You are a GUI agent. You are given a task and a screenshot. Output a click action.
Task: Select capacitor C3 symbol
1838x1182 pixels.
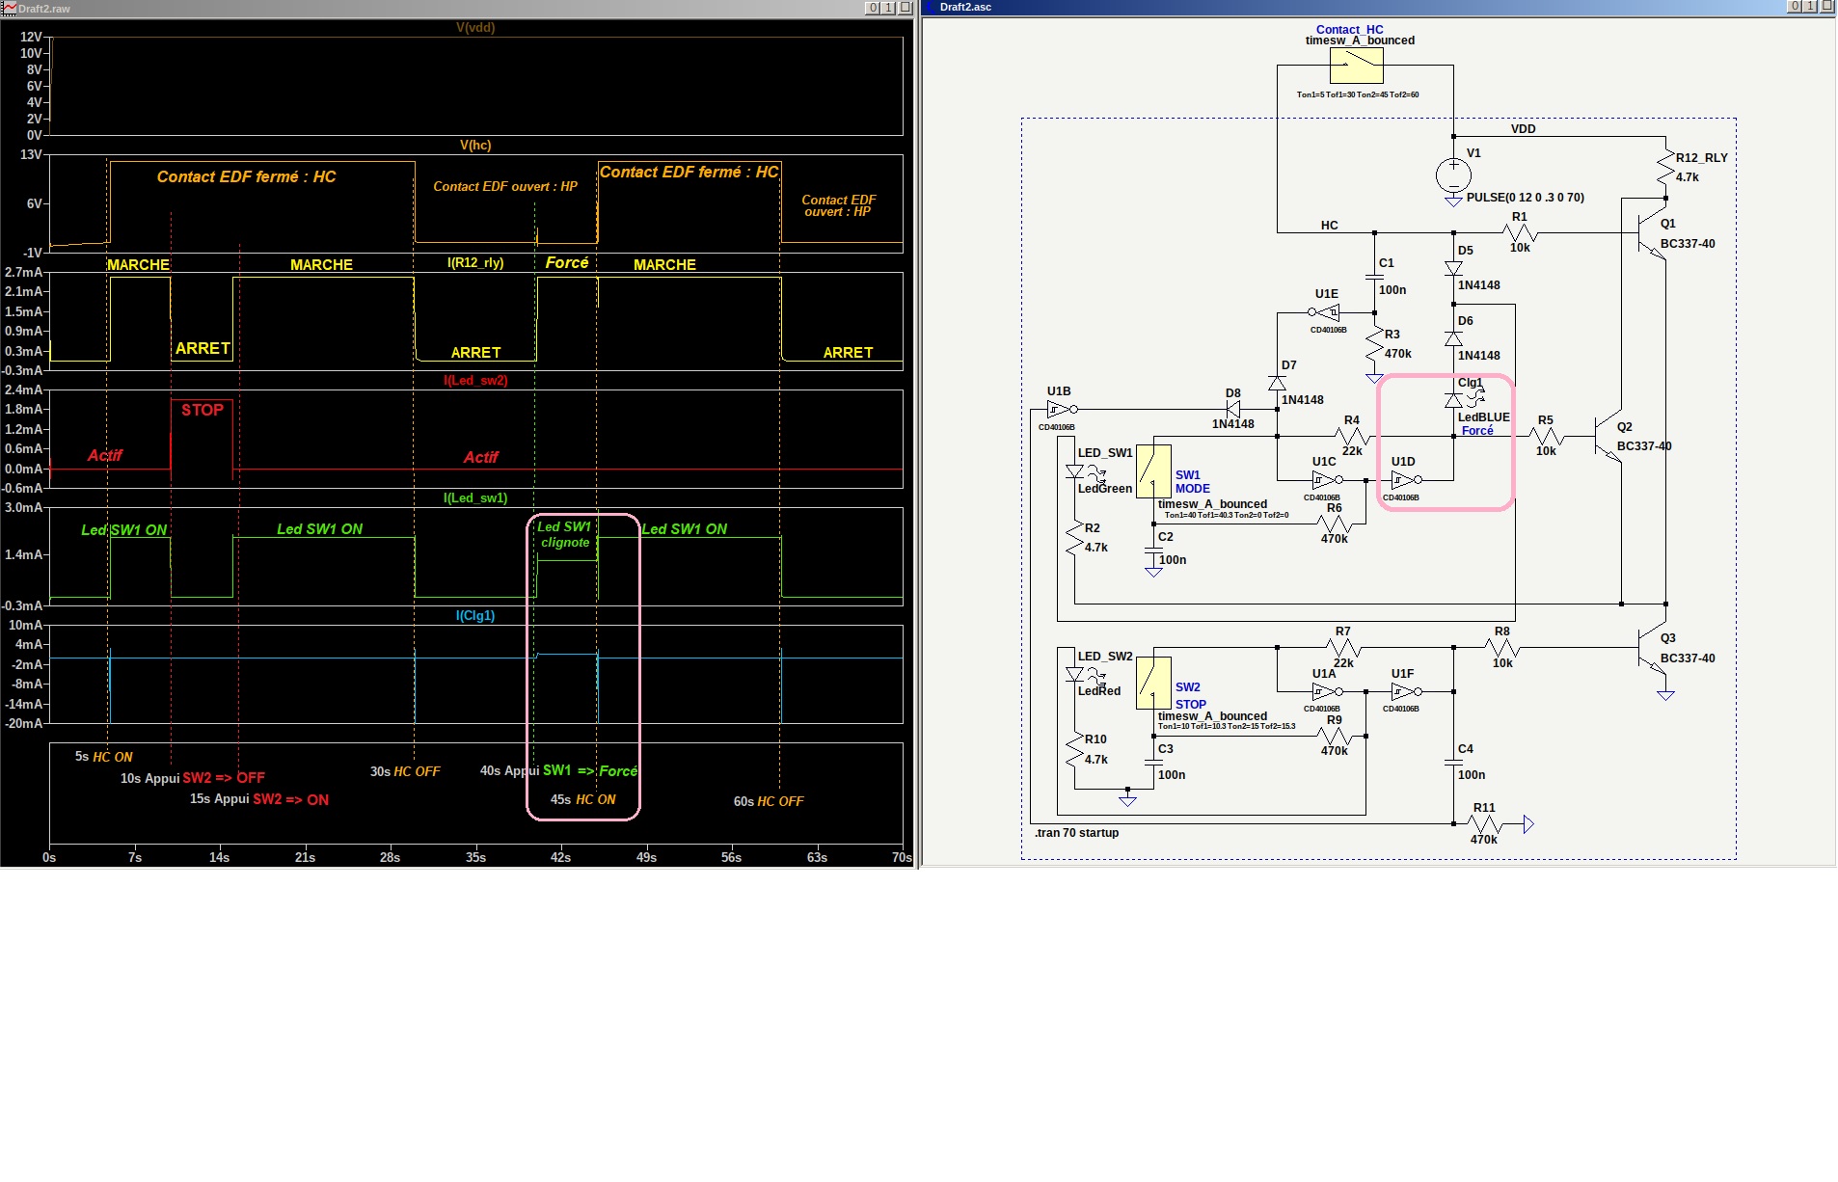pos(1153,762)
